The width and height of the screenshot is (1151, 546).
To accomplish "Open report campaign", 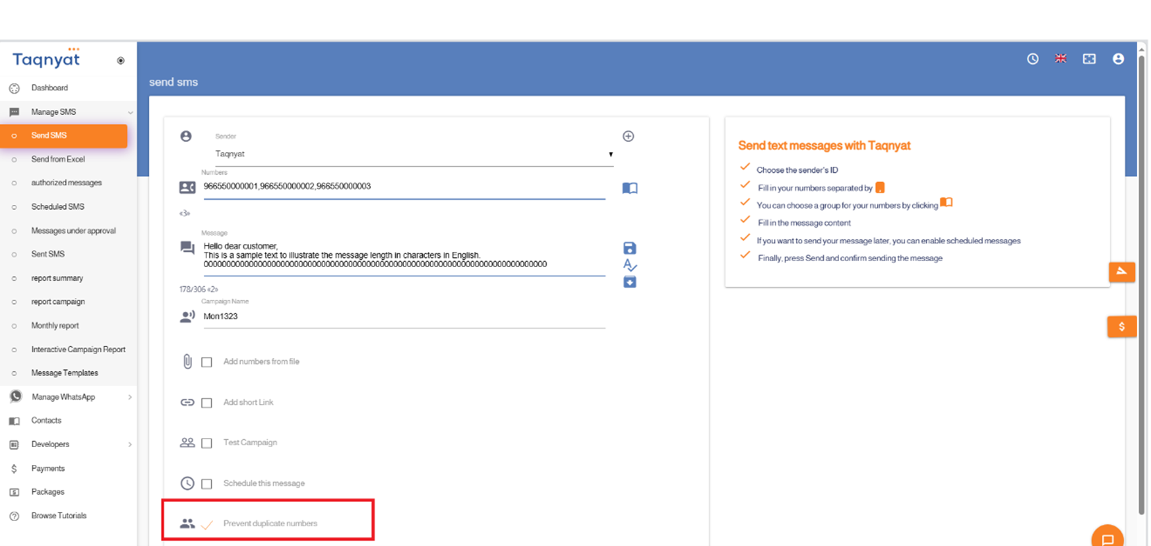I will click(x=58, y=302).
